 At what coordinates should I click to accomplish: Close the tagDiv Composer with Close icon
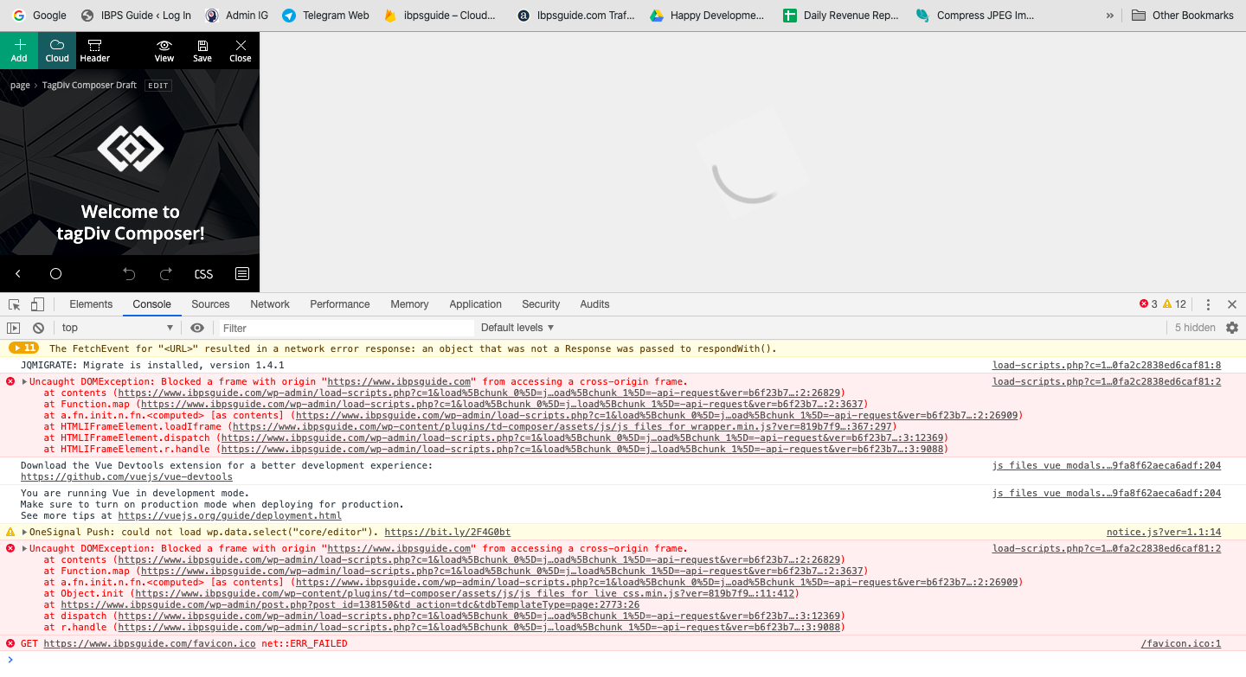(x=241, y=51)
